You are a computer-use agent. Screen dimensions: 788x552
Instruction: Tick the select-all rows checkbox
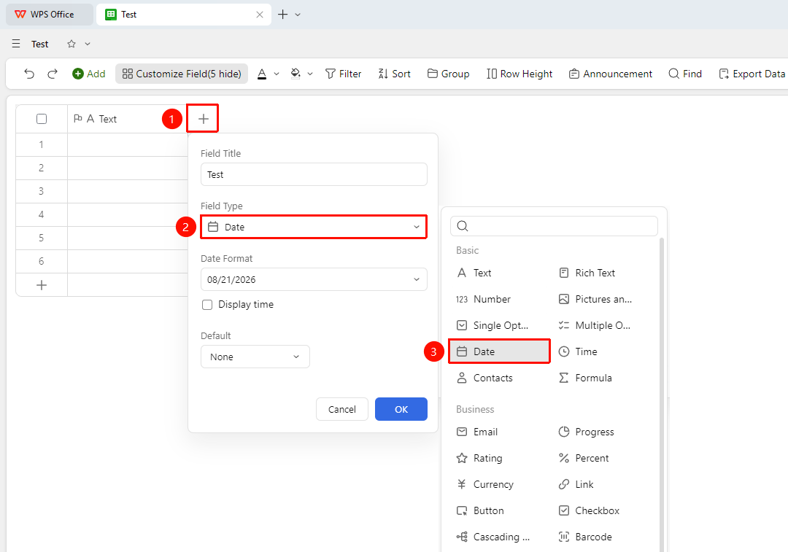[x=42, y=119]
